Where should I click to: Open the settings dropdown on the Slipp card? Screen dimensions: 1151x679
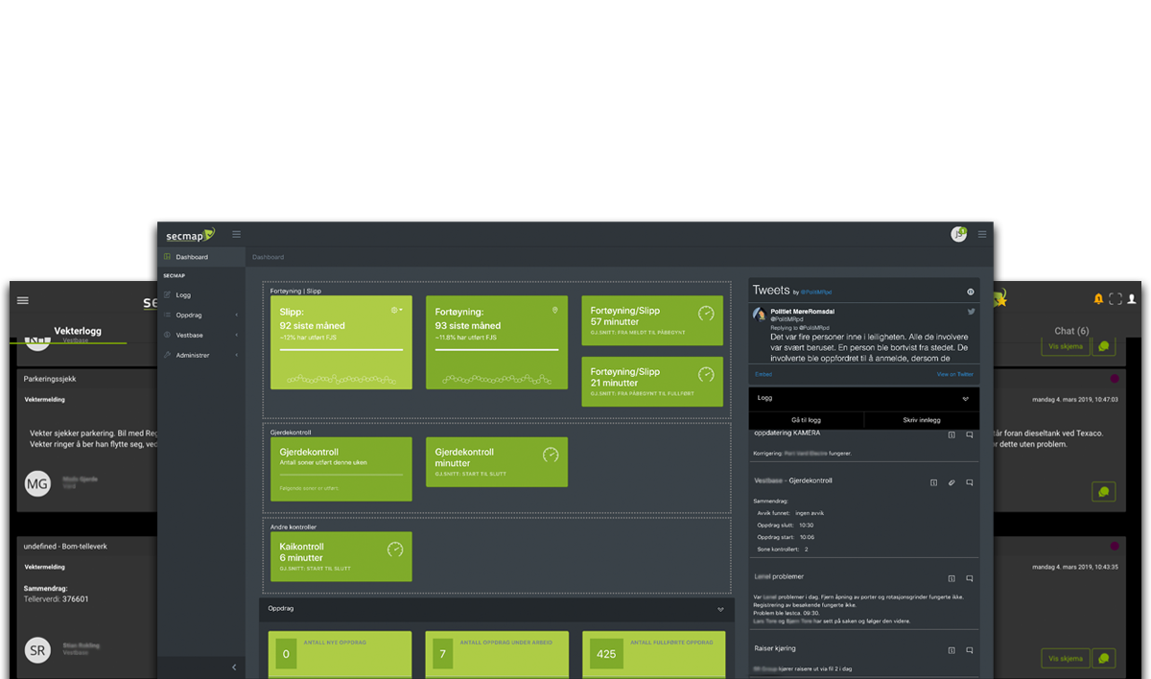click(x=397, y=310)
